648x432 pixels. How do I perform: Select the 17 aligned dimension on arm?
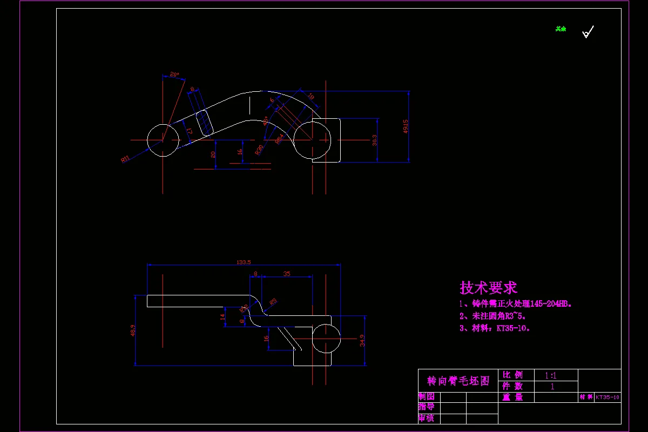click(x=189, y=131)
